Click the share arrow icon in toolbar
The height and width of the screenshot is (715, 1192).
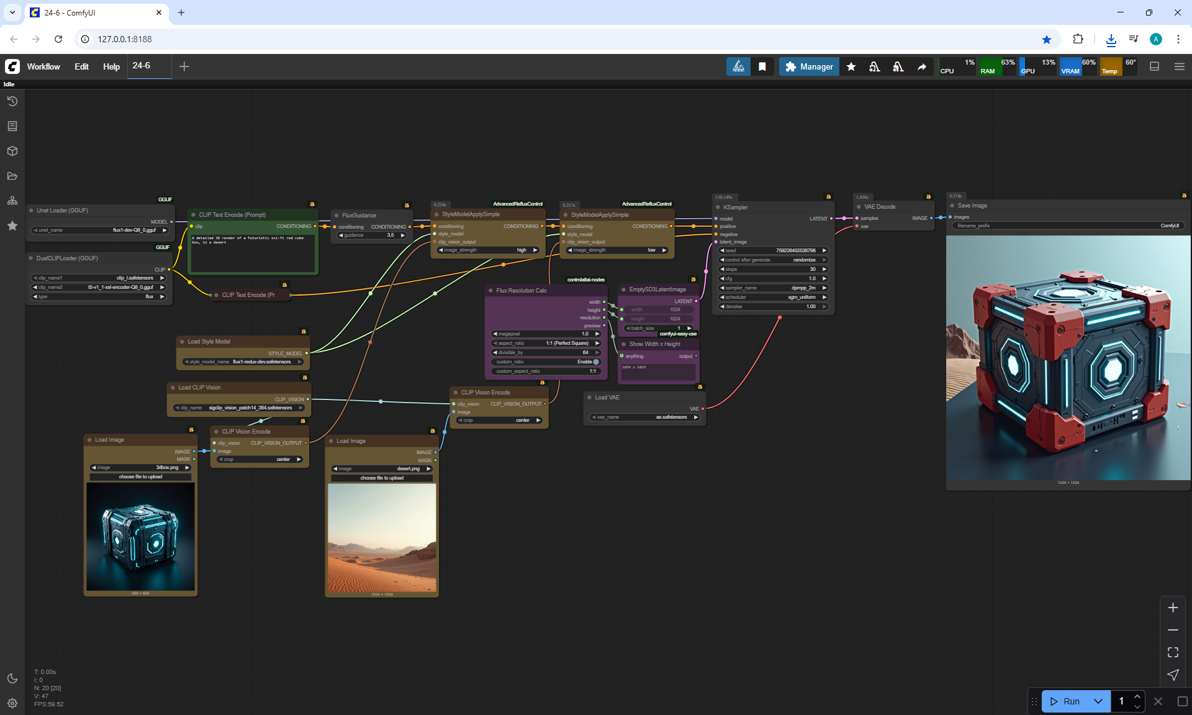(922, 66)
